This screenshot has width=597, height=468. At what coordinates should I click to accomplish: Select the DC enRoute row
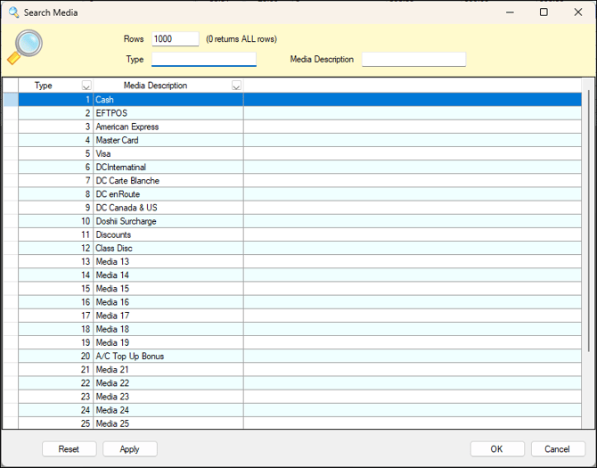point(299,194)
